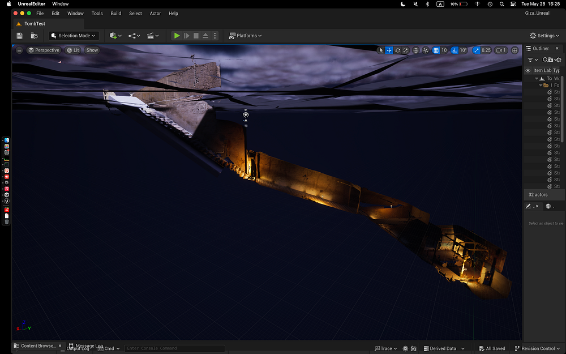Viewport: 566px width, 354px height.
Task: Select the scale gizmo tool
Action: tap(406, 50)
